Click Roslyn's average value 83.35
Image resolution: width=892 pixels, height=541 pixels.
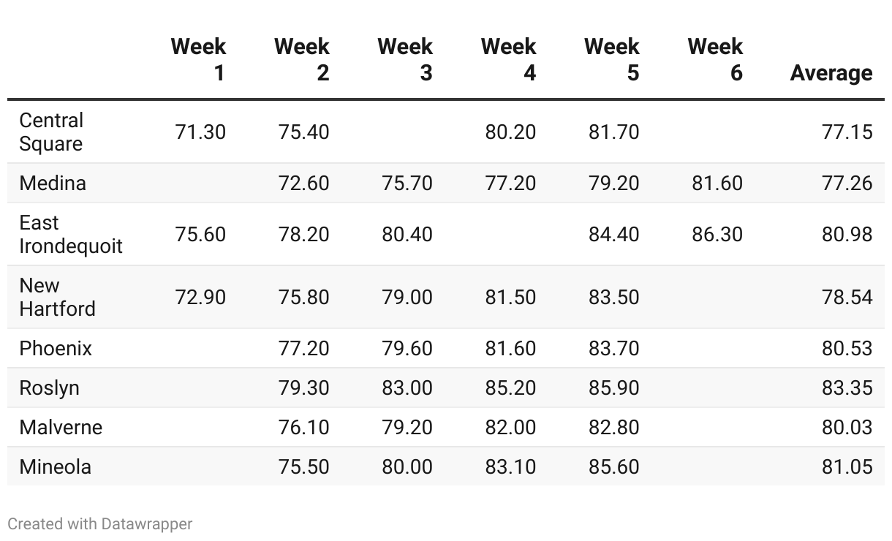click(847, 387)
